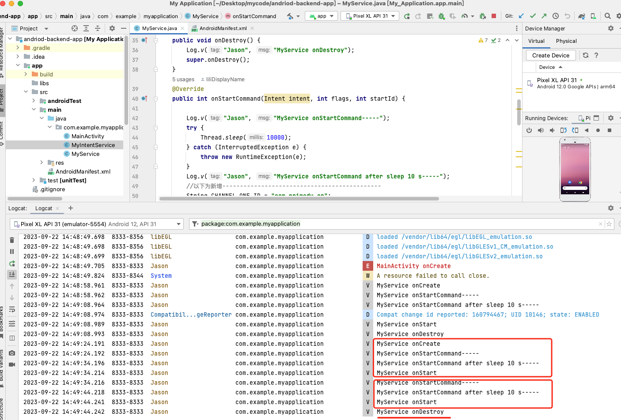Click emulator Volume Up icon
Viewport: 621px width, 420px height.
541,130
